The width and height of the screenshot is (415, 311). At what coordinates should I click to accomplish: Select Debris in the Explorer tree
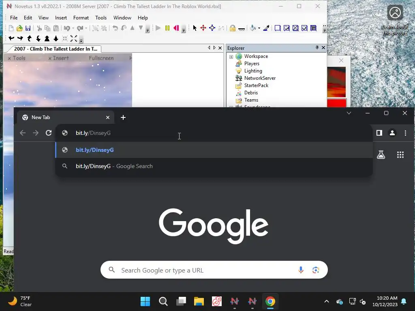pyautogui.click(x=251, y=93)
